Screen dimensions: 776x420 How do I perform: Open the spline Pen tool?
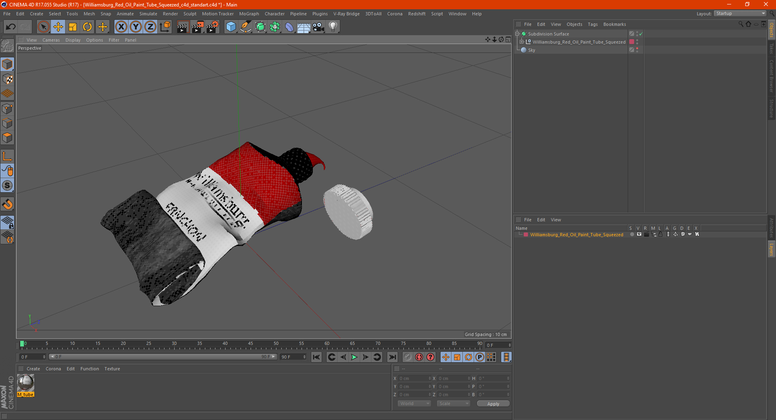(x=245, y=27)
